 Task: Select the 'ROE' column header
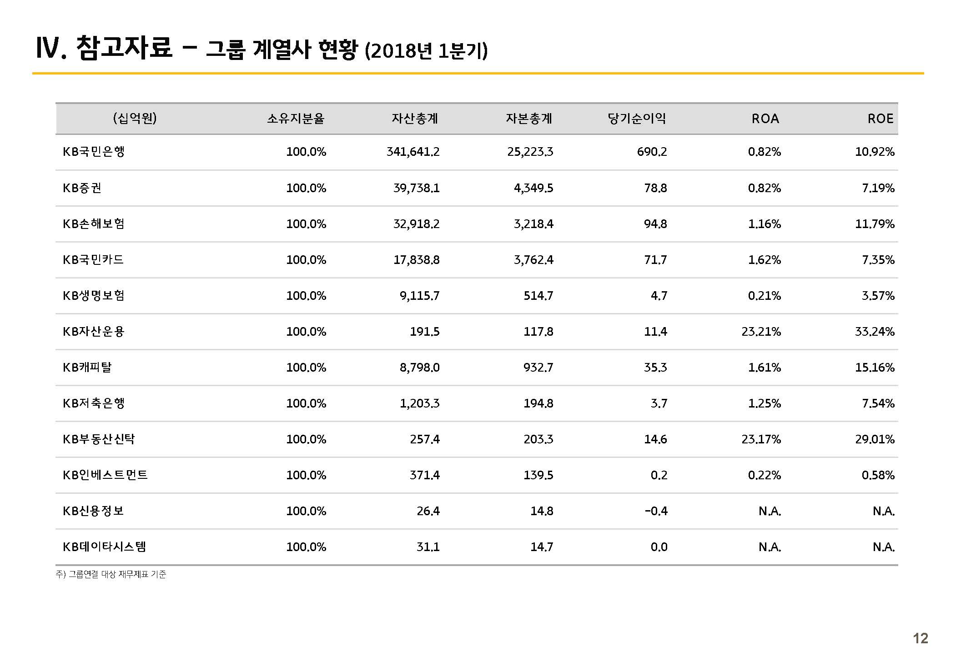click(881, 119)
